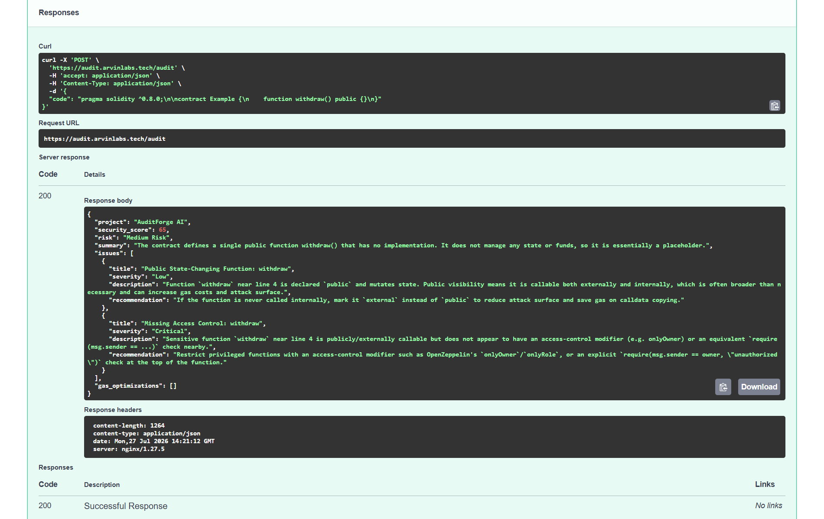Copy the curl command to clipboard

pyautogui.click(x=774, y=106)
